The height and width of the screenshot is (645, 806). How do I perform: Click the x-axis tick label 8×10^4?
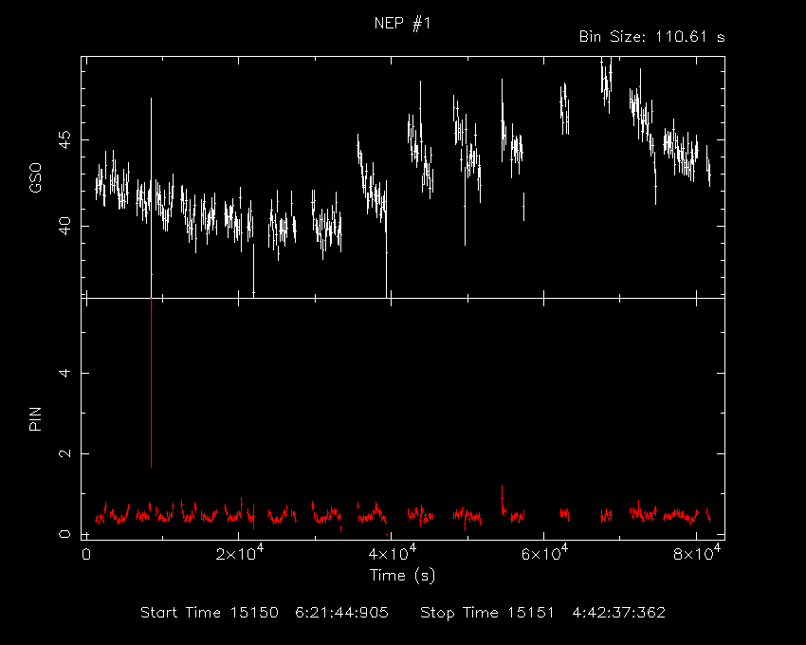pos(697,553)
